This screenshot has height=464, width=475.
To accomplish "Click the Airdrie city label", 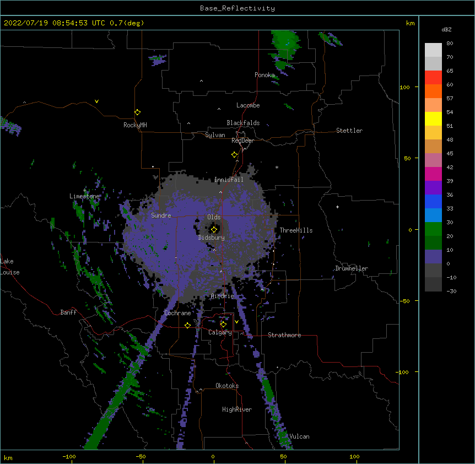I will click(x=223, y=296).
